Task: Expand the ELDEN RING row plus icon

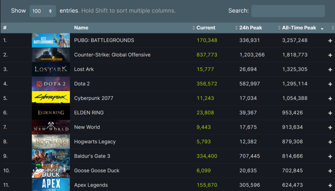Action: tap(330, 113)
